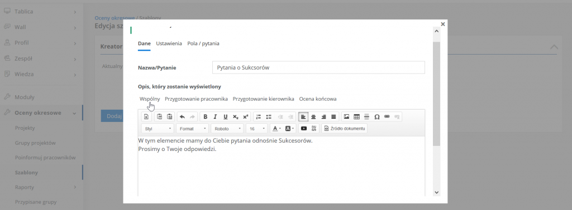Insert a hyperlink
The width and height of the screenshot is (572, 210).
tap(387, 117)
